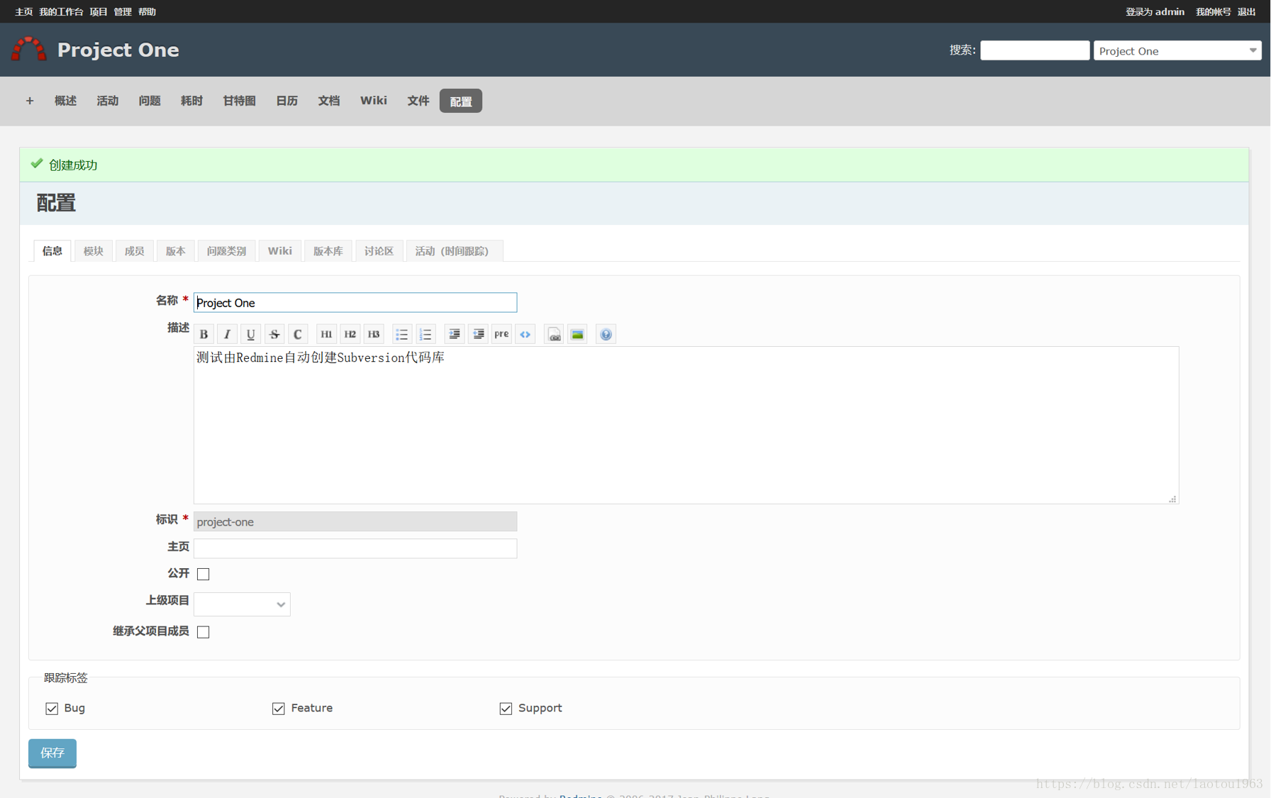Switch to the 信息 settings tab
The height and width of the screenshot is (798, 1271).
[x=52, y=251]
